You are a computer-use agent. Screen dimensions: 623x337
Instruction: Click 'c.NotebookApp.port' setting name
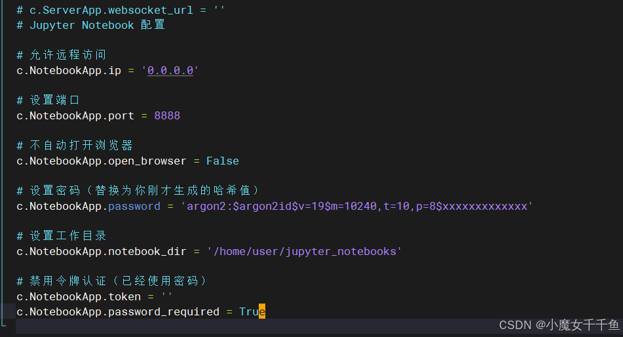[75, 116]
